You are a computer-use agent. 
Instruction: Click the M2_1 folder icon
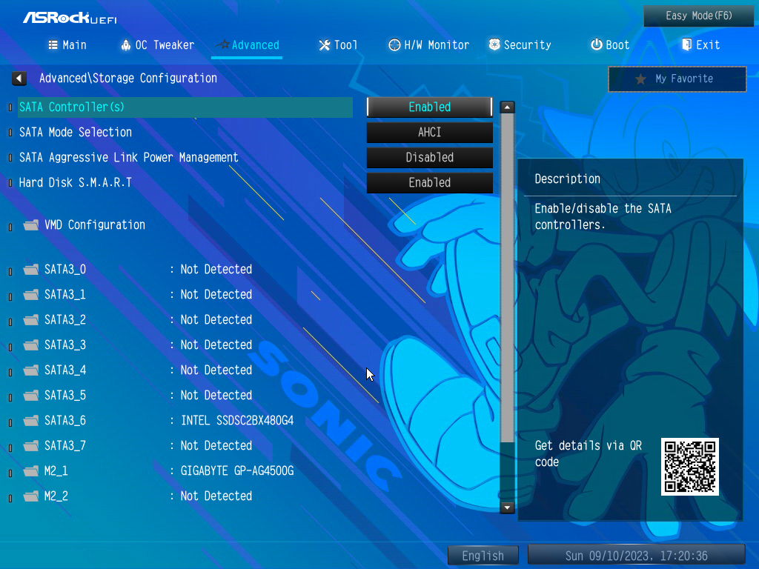pyautogui.click(x=31, y=470)
